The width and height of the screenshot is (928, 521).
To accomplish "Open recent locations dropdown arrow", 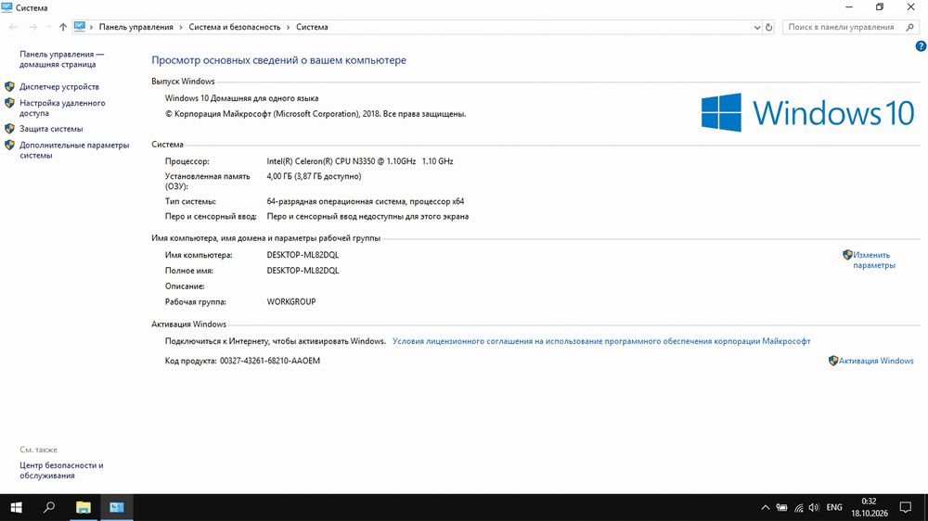I will [48, 27].
